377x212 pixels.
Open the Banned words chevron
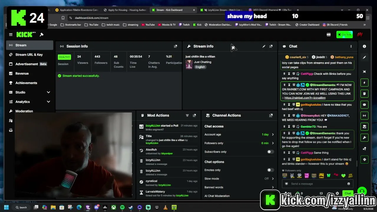point(273,187)
